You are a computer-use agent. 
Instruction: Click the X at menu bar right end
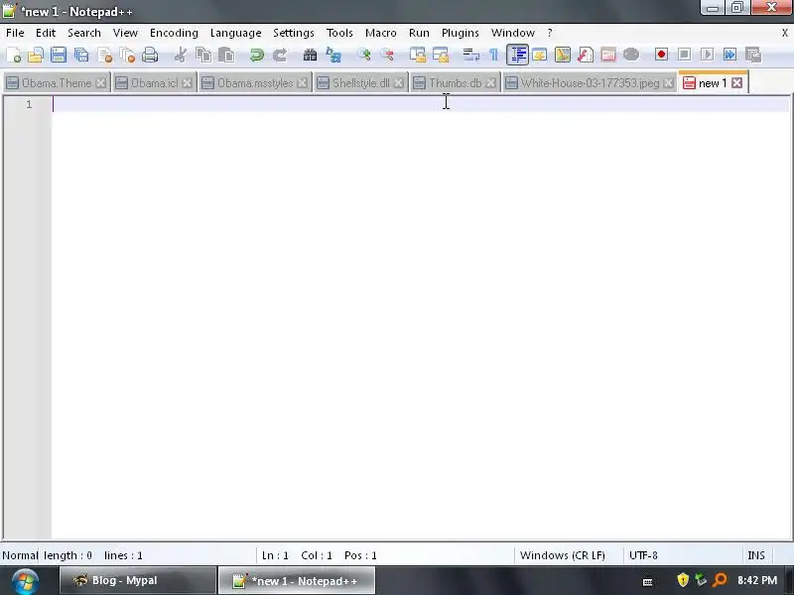point(785,33)
